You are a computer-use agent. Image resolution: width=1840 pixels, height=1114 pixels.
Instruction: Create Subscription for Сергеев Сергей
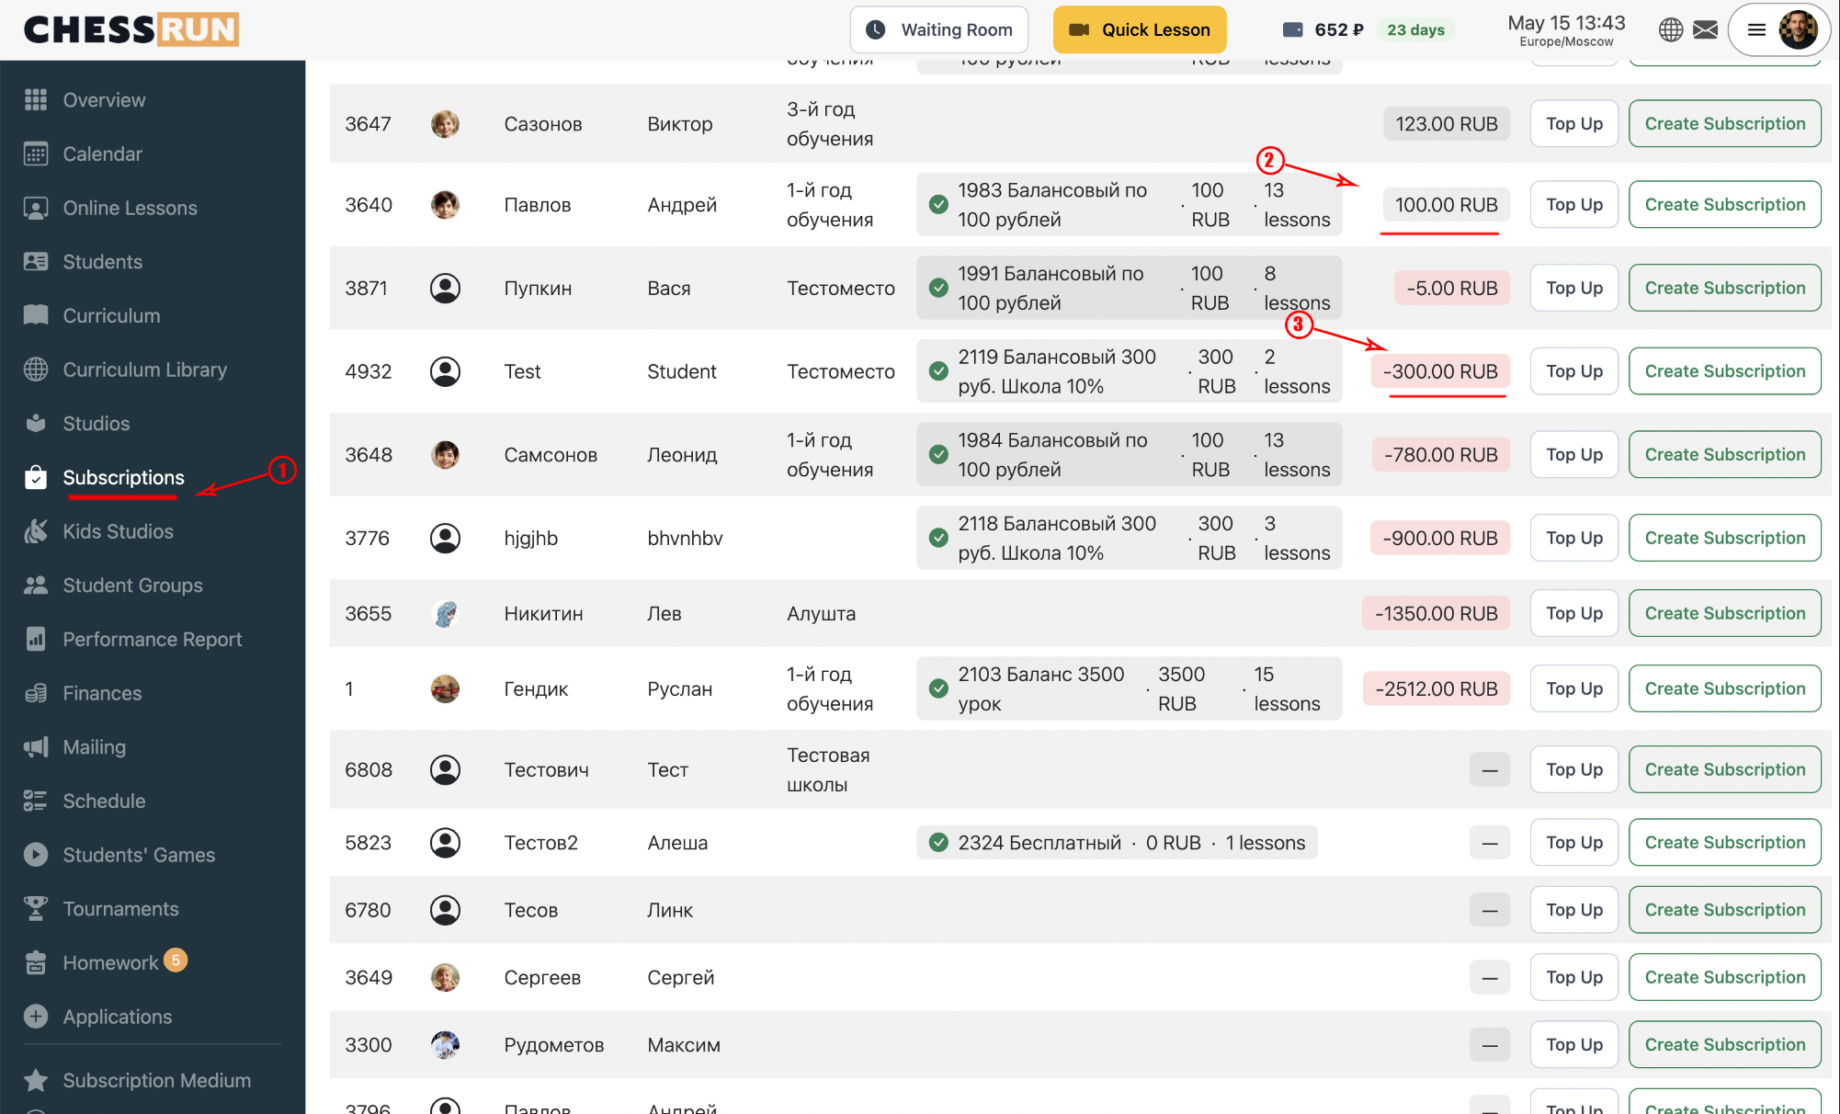tap(1725, 977)
